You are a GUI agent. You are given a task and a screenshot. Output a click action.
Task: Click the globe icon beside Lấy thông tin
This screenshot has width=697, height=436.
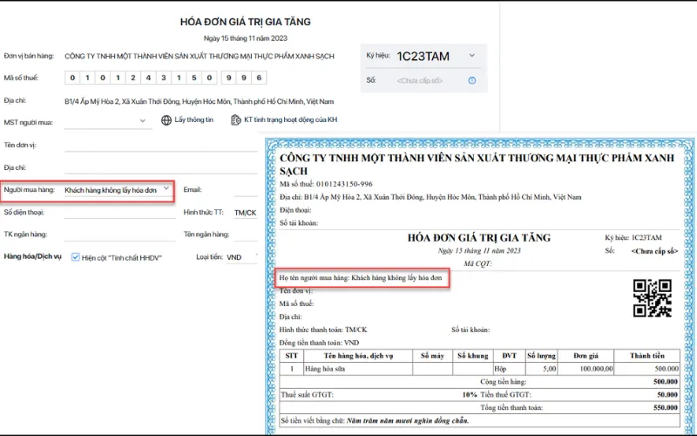(x=166, y=120)
